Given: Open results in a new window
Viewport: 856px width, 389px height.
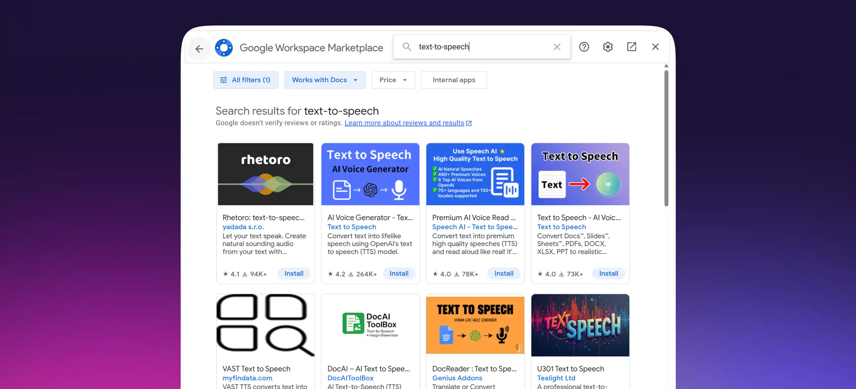Looking at the screenshot, I should pyautogui.click(x=631, y=47).
